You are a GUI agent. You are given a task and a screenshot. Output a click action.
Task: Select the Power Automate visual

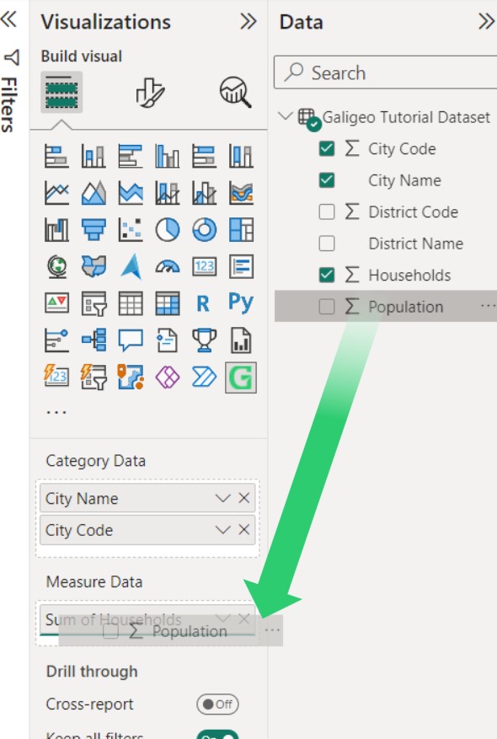coord(204,377)
